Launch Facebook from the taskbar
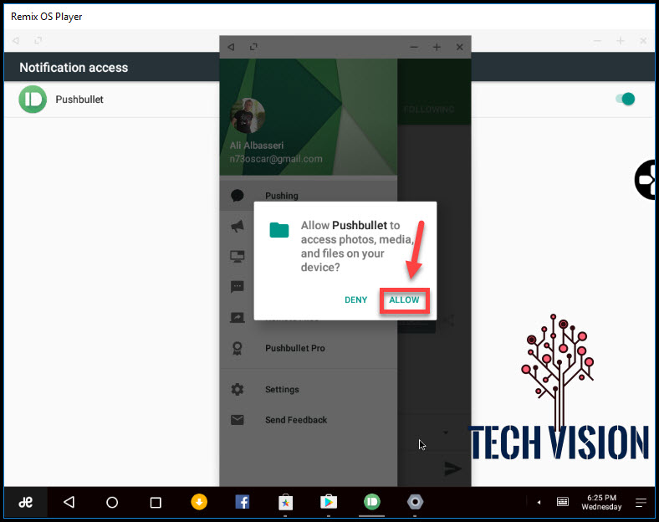The width and height of the screenshot is (659, 522). (x=242, y=502)
